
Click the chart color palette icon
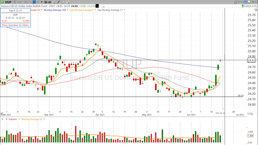coord(256,10)
